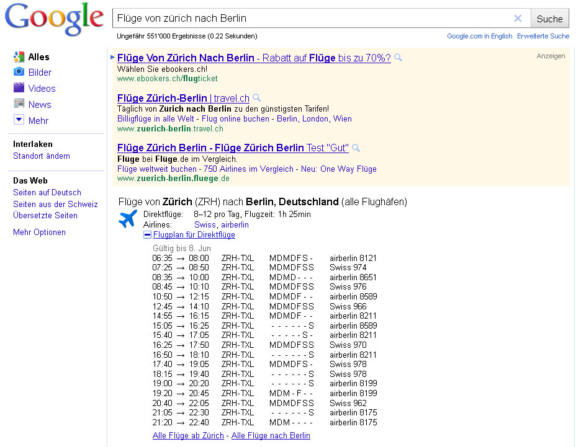
Task: Click the Videos film icon
Action: coord(19,87)
